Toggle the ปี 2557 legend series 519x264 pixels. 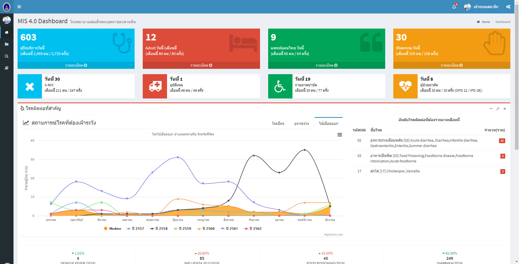click(x=135, y=228)
